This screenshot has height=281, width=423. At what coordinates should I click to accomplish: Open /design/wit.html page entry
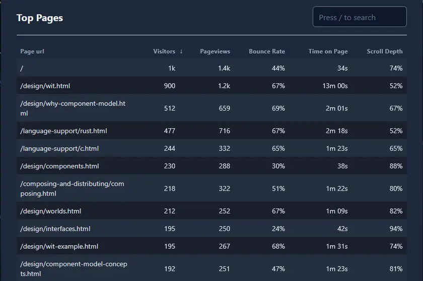coord(45,86)
